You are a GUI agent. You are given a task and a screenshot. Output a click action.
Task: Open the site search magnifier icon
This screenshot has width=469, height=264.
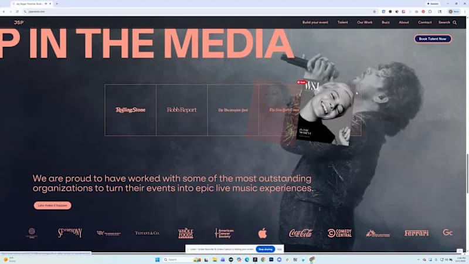[x=455, y=22]
